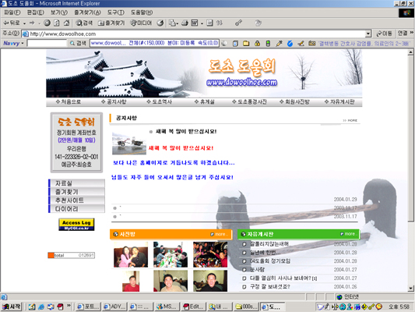Click the blue swirl icon in Navvy toolbar

coord(290,43)
